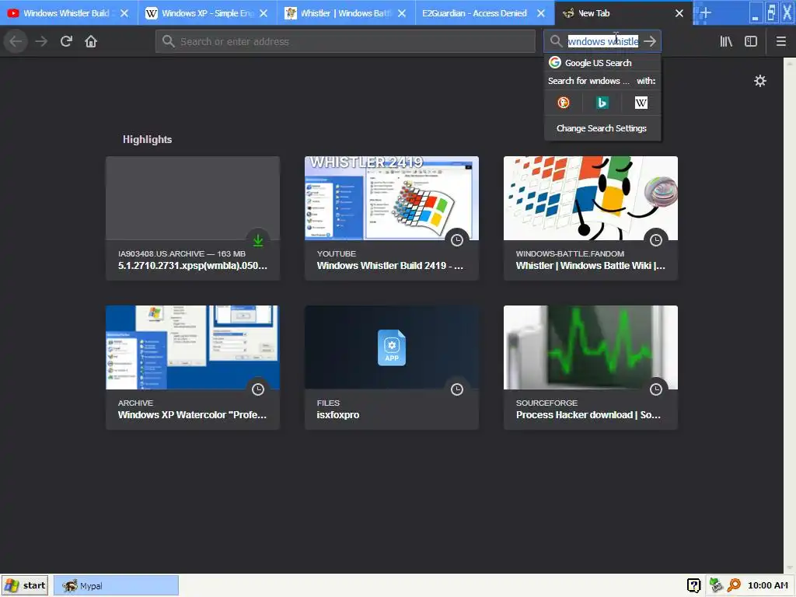Click history clock icon on Watercolor card

click(x=258, y=389)
